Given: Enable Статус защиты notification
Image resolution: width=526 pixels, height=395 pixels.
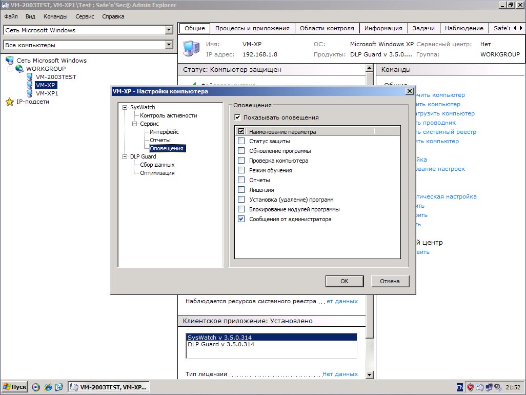Looking at the screenshot, I should click(x=241, y=141).
